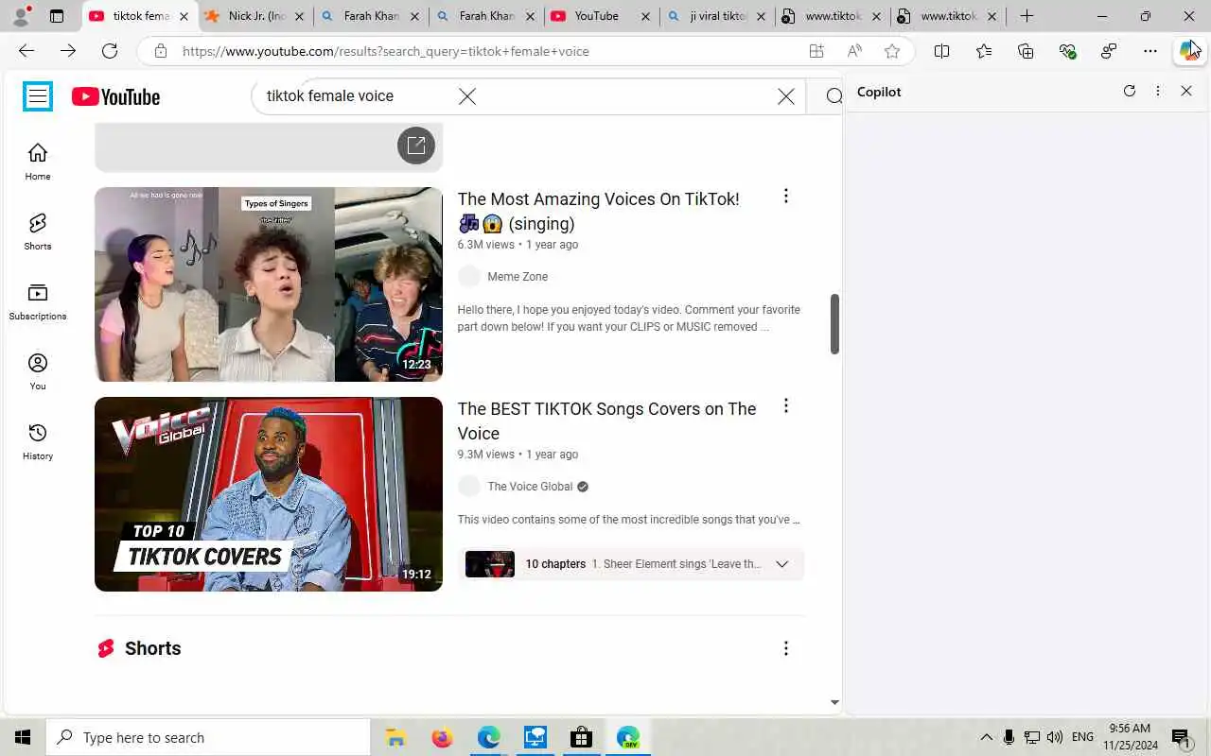Click the page vertical scrollbar thumb
This screenshot has height=756, width=1211.
834,324
